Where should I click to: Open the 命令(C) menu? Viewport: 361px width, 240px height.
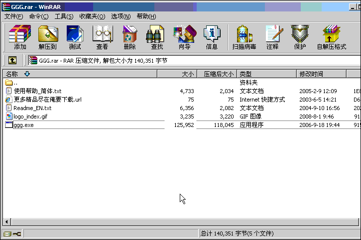tap(39, 16)
